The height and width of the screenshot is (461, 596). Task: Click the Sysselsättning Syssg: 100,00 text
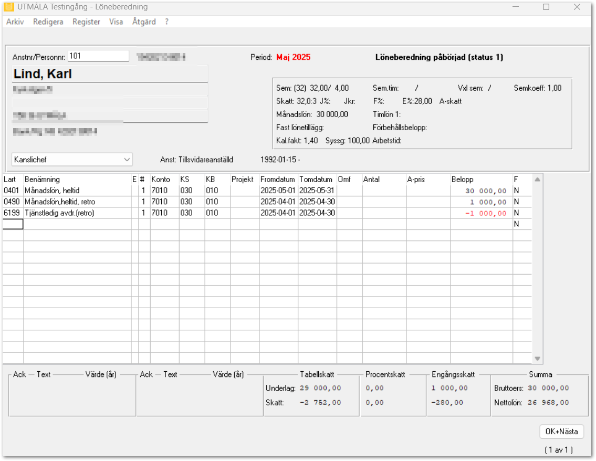pyautogui.click(x=348, y=141)
